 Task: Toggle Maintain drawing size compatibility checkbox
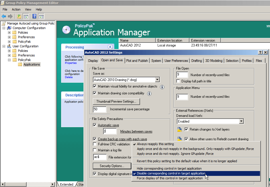95,93
